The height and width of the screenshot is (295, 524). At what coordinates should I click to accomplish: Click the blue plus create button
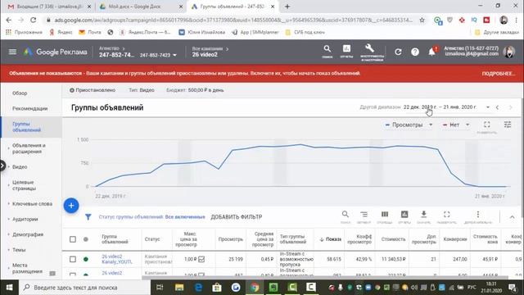tap(71, 206)
